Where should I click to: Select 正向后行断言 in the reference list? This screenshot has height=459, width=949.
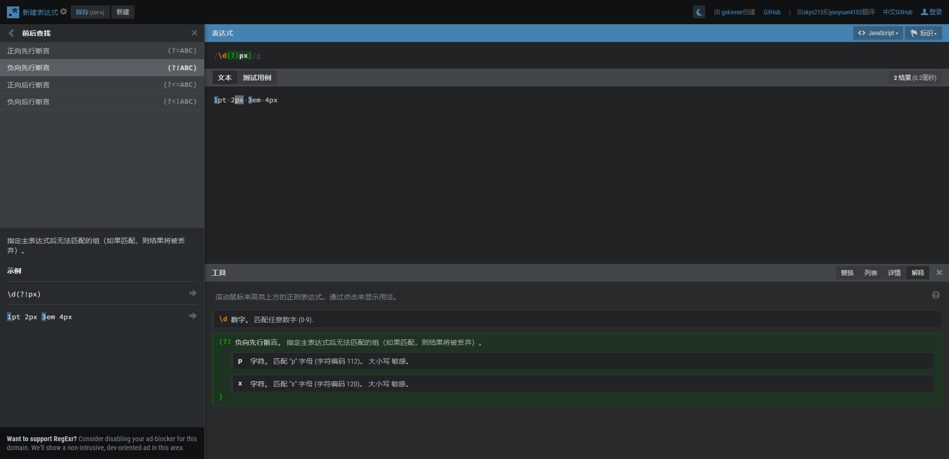pyautogui.click(x=102, y=85)
